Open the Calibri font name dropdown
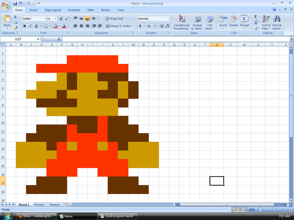Viewport: 294px width, 220px height. [44, 19]
